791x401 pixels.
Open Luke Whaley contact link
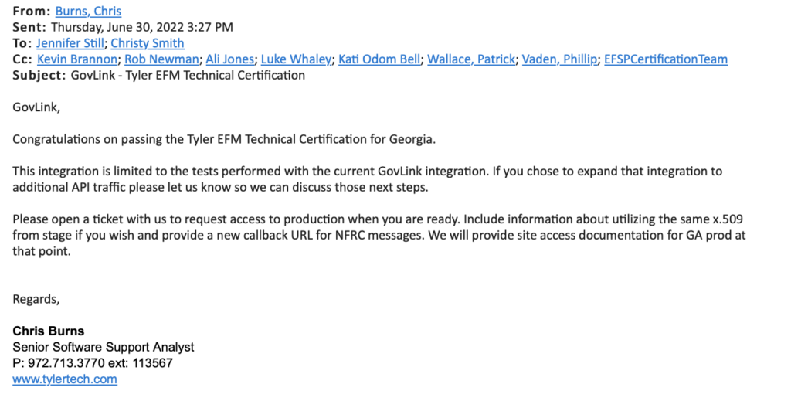click(296, 59)
